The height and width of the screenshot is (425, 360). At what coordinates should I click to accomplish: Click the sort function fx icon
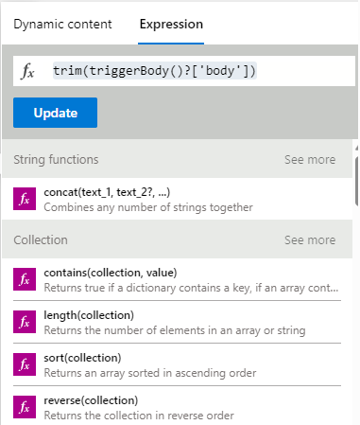pos(25,364)
